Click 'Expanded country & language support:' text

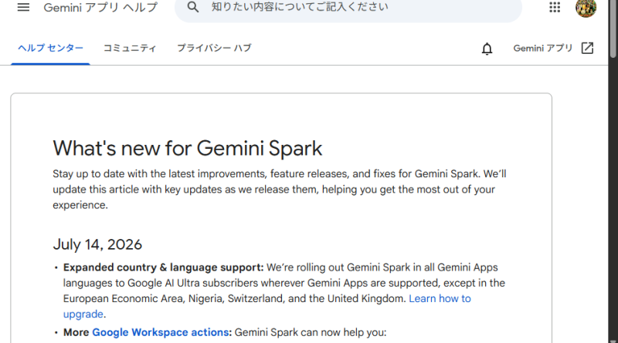(x=163, y=267)
